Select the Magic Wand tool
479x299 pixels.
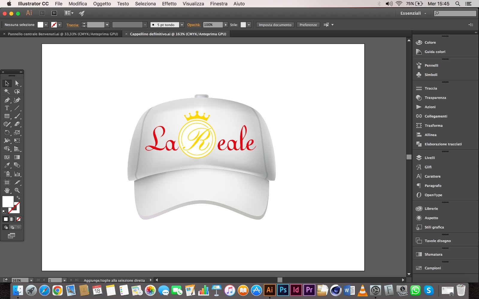tap(7, 91)
